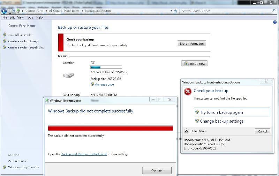Cancel the Troubleshooting Options dialog
279x176 pixels.
[x=263, y=131]
